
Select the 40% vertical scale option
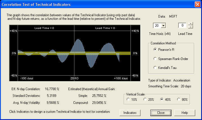[166, 99]
